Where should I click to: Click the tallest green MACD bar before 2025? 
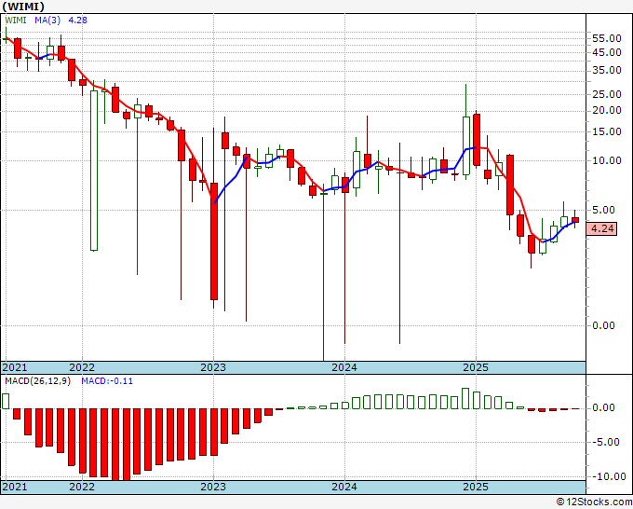coord(465,399)
